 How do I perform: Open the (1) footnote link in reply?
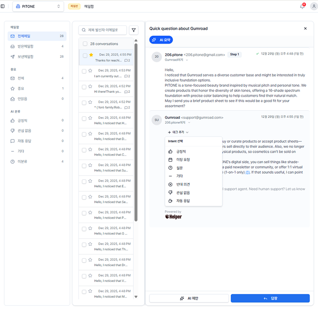[248, 172]
